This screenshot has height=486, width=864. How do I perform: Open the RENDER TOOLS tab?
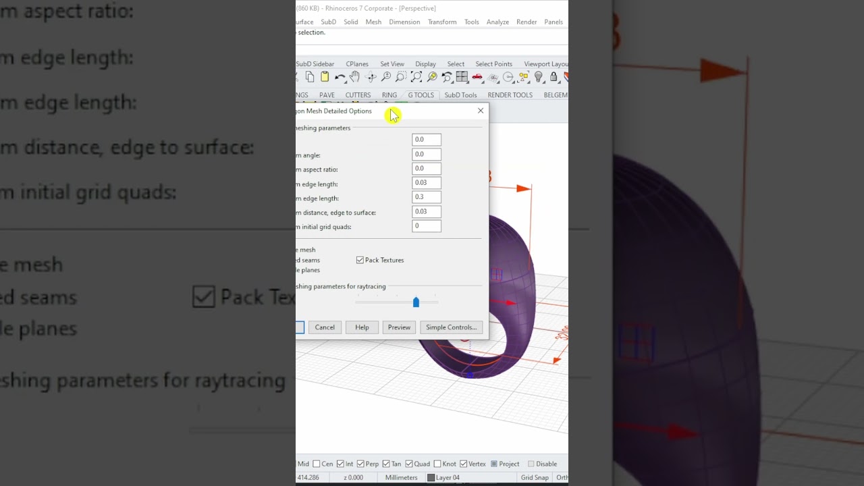tap(510, 95)
